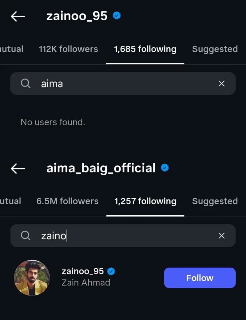Click the verified badge beside aima_baig_official
The width and height of the screenshot is (246, 320).
tap(165, 168)
